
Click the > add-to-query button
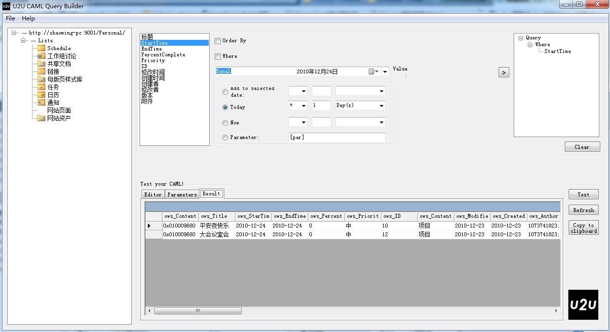click(x=504, y=72)
